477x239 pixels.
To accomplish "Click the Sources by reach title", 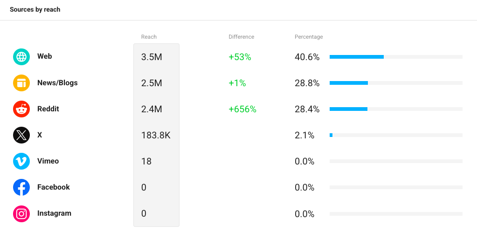I will [x=35, y=9].
